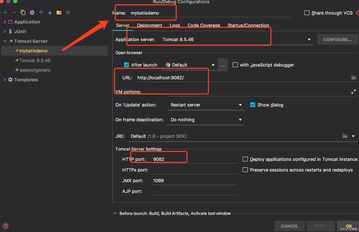Open help with question mark icon
Image resolution: width=359 pixels, height=232 pixels.
tap(6, 226)
